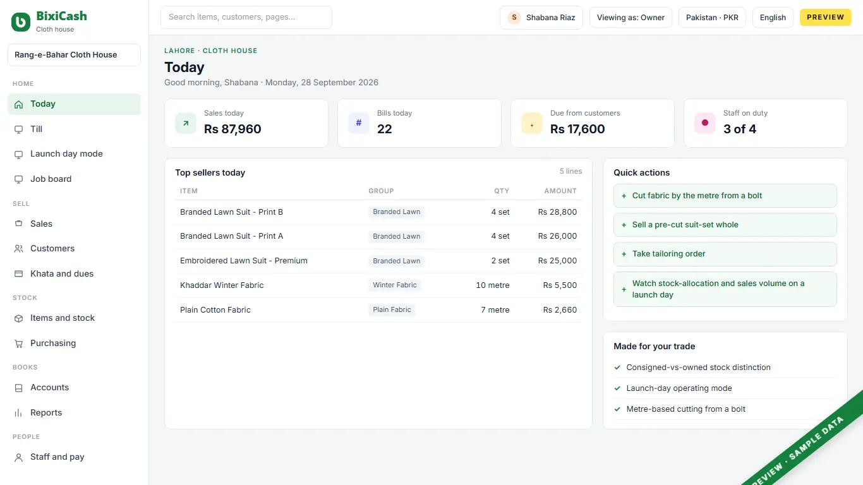This screenshot has height=485, width=863.
Task: Click the bag icon beside Sales
Action: pos(18,224)
